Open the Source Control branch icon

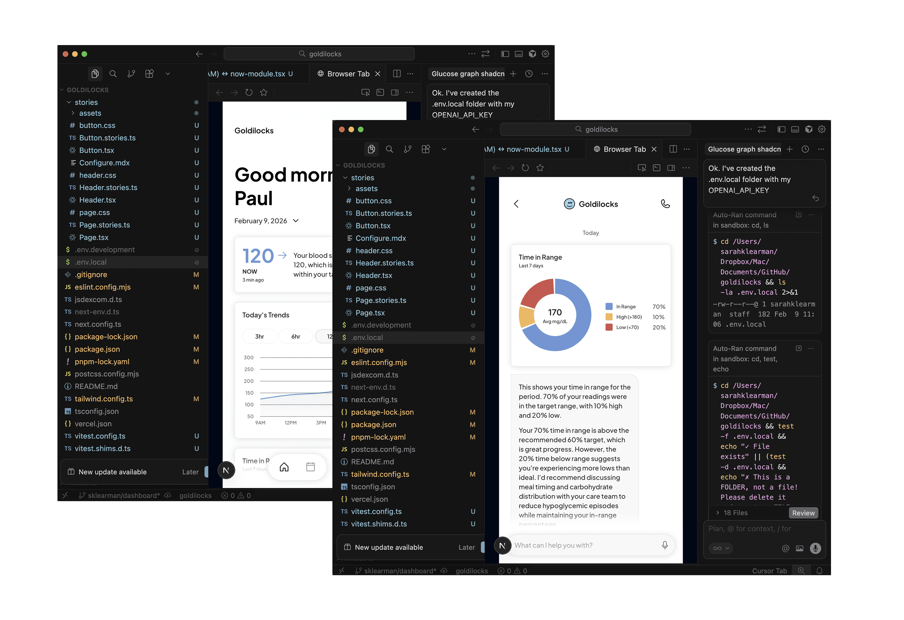point(408,149)
